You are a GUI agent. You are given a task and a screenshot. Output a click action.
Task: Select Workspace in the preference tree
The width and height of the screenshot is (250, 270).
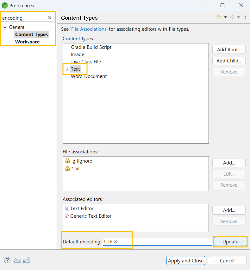pos(27,42)
